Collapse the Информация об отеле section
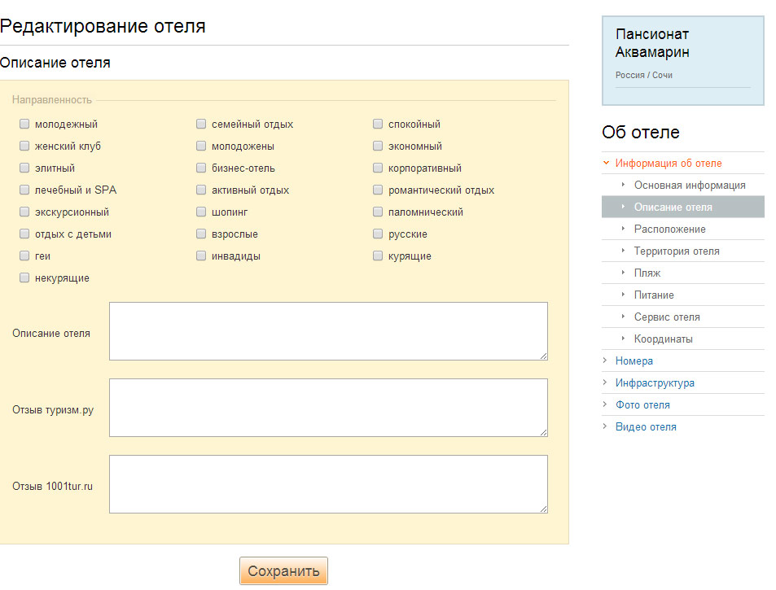 [x=606, y=163]
